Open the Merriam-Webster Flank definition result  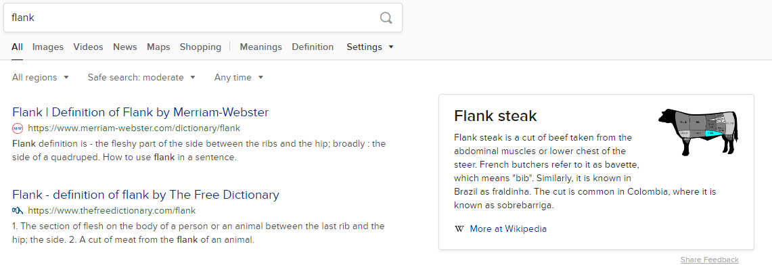click(x=140, y=112)
